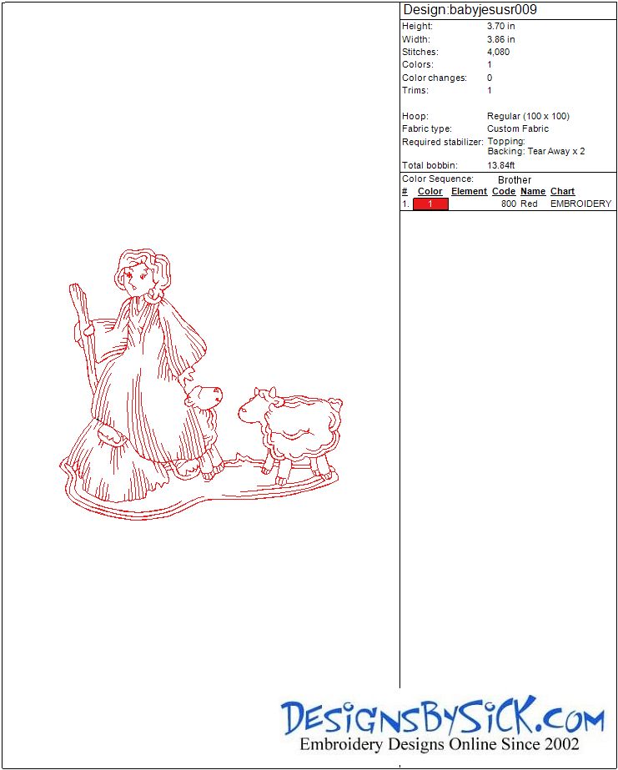Click the Chart column header
618x770 pixels.
coord(562,191)
